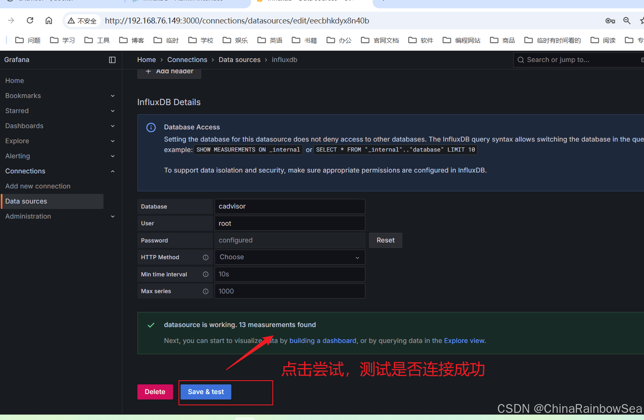644x420 pixels.
Task: Open the HTTP Method Choose dropdown
Action: [290, 257]
